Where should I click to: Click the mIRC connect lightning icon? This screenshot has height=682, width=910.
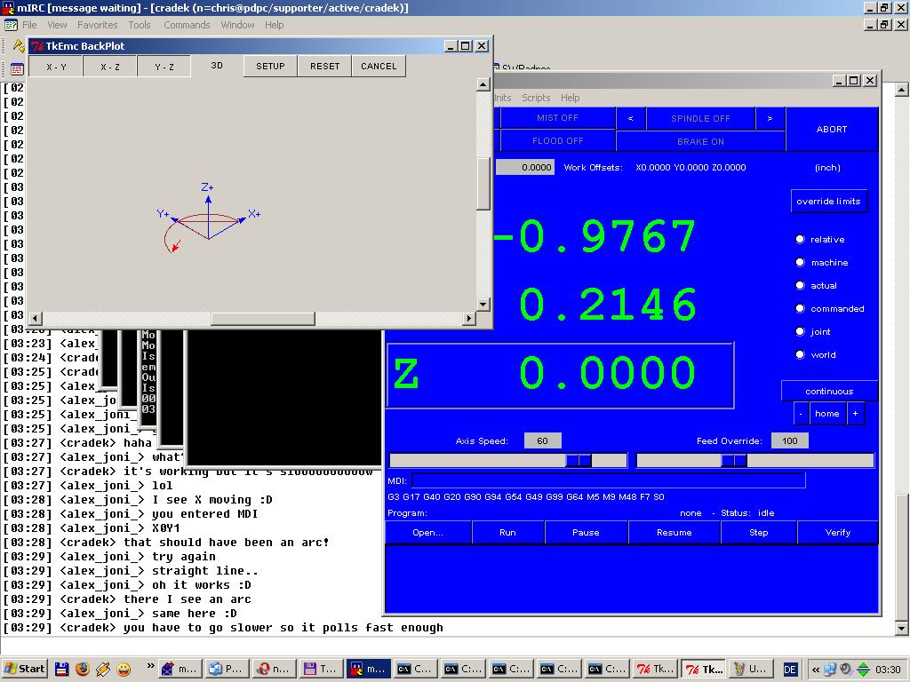18,46
